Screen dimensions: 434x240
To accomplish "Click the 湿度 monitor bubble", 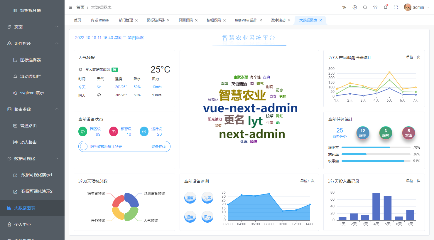I will pyautogui.click(x=190, y=217).
